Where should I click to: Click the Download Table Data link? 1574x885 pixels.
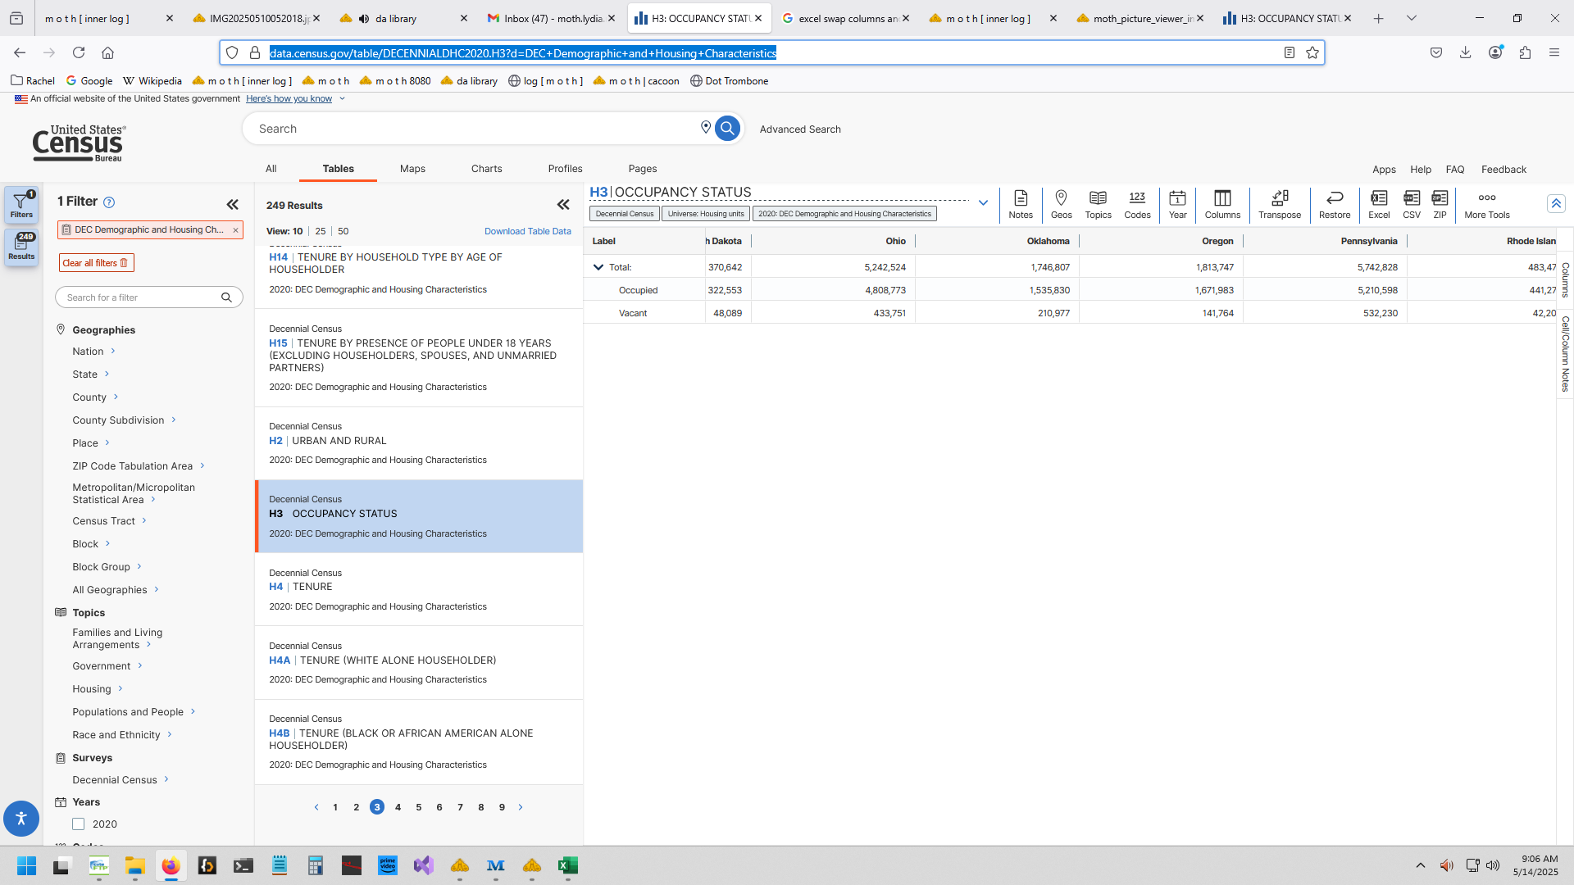pyautogui.click(x=527, y=231)
